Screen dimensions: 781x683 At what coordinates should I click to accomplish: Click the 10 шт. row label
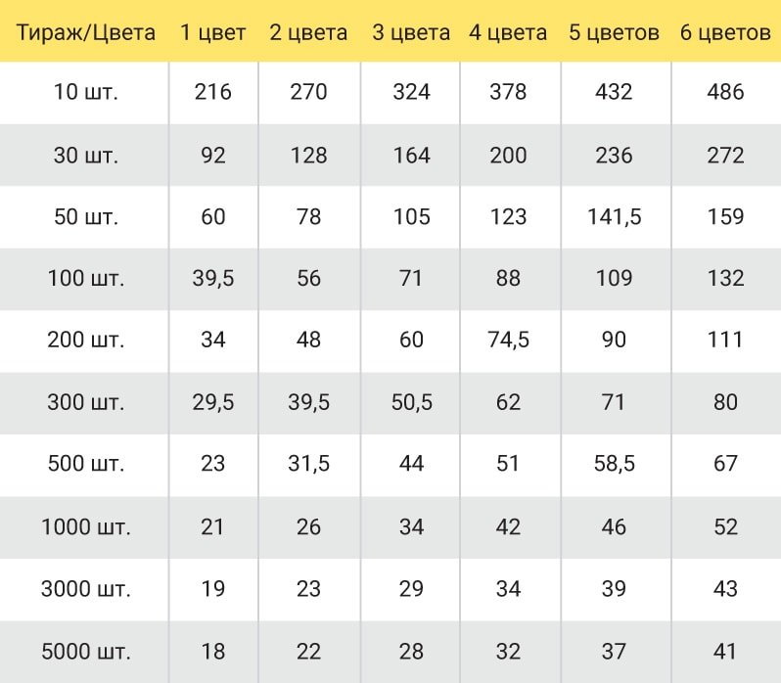[86, 92]
